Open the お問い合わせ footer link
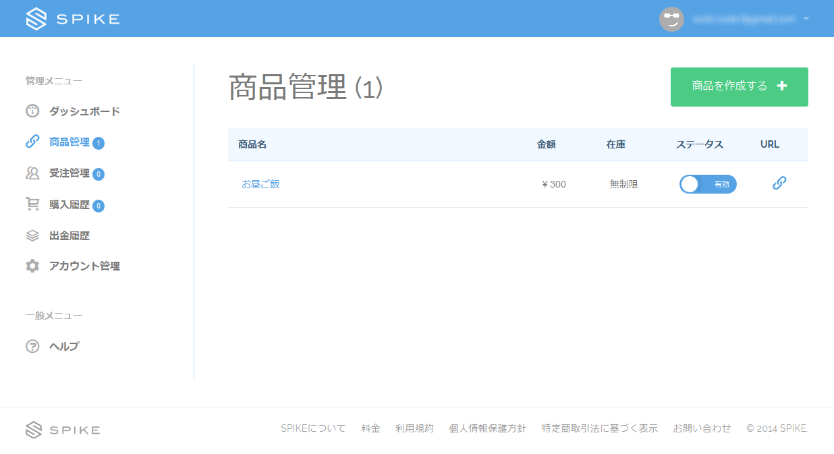834x454 pixels. 702,428
